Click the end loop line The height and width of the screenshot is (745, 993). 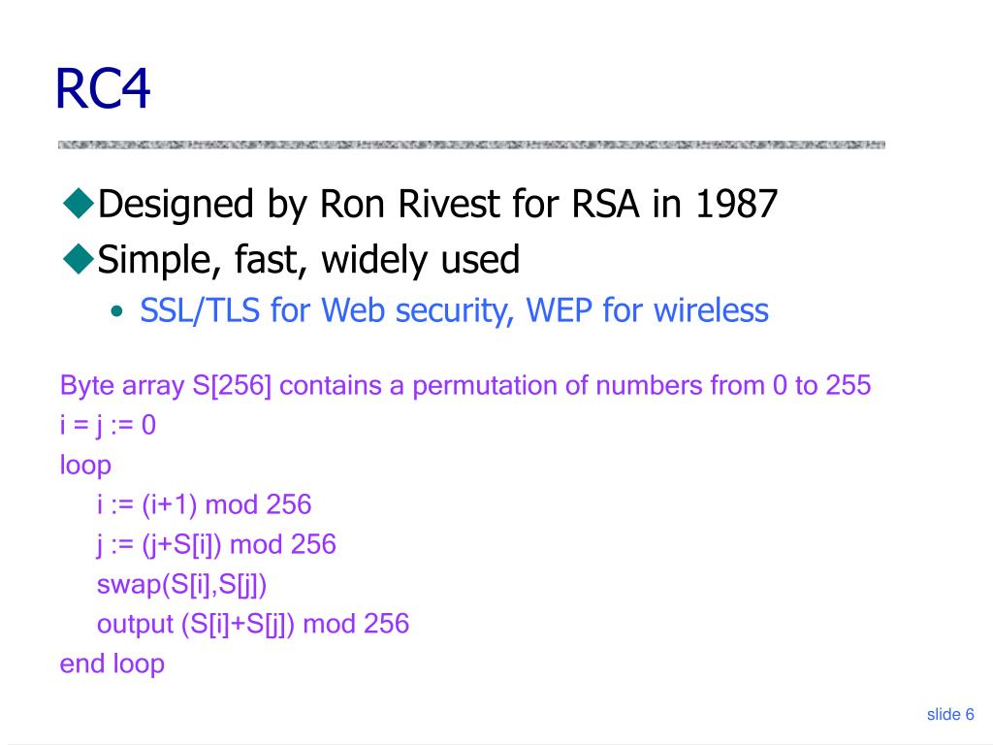click(x=112, y=664)
